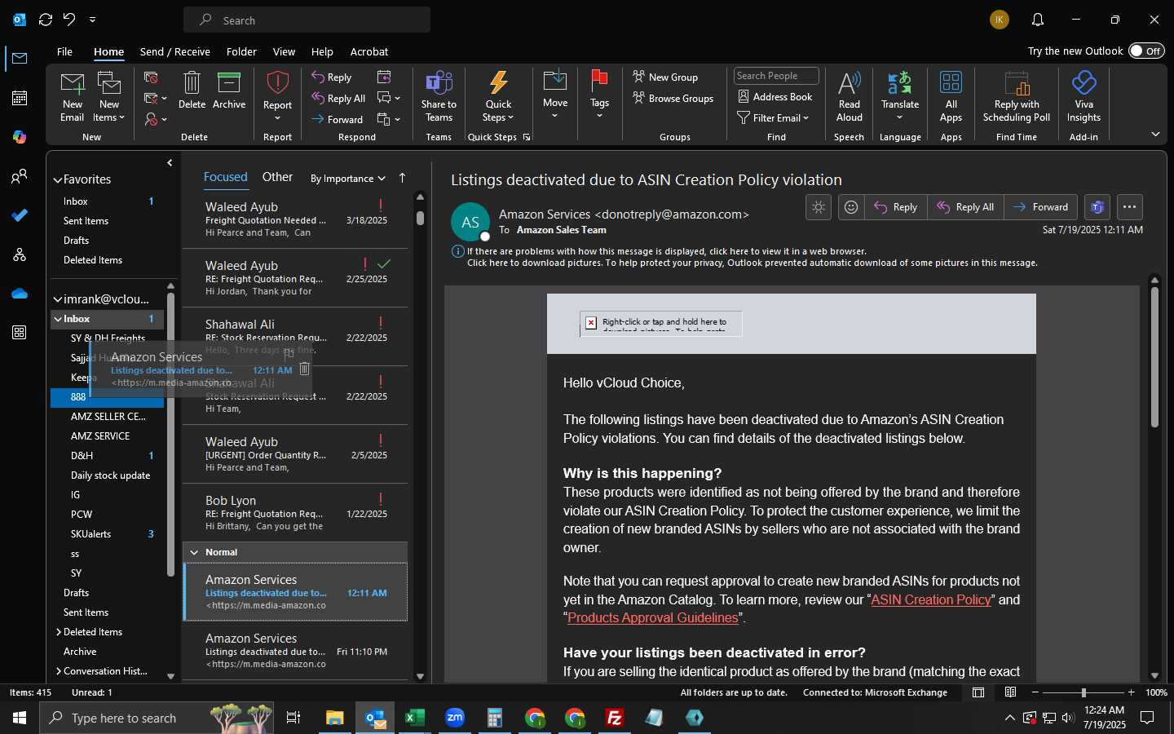This screenshot has width=1174, height=734.
Task: Click the sun brightness icon in reading pane
Action: [x=819, y=207]
